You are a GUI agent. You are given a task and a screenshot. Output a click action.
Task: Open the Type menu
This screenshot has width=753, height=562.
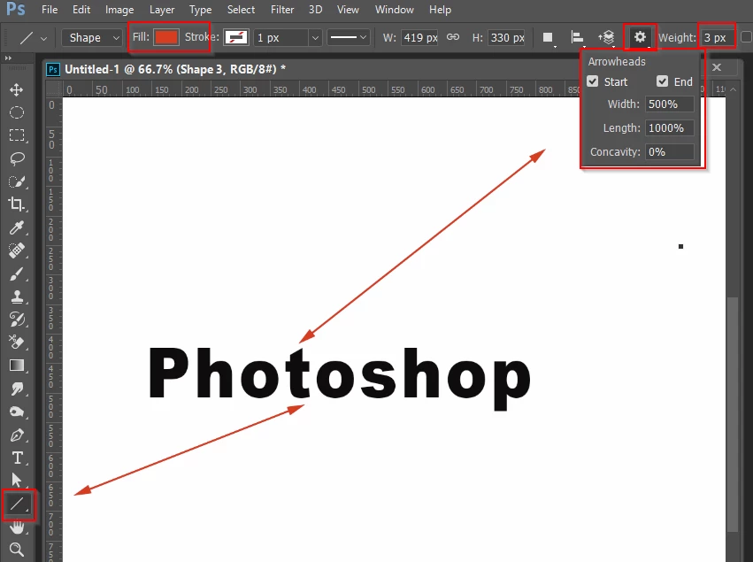pos(200,10)
